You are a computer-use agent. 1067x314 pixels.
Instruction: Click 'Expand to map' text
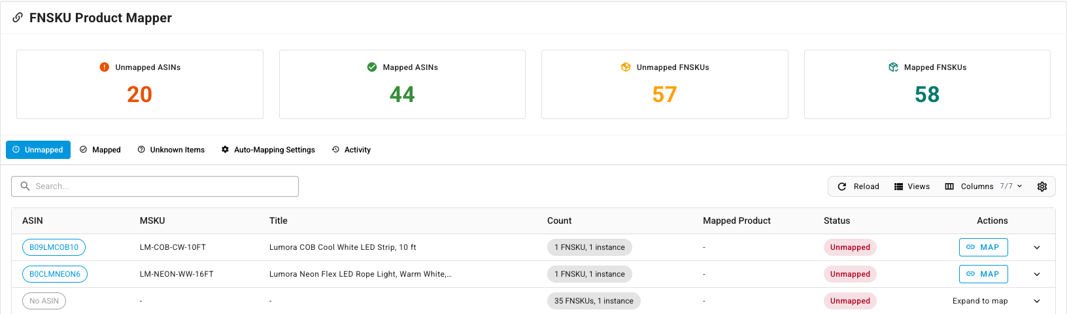[x=980, y=301]
